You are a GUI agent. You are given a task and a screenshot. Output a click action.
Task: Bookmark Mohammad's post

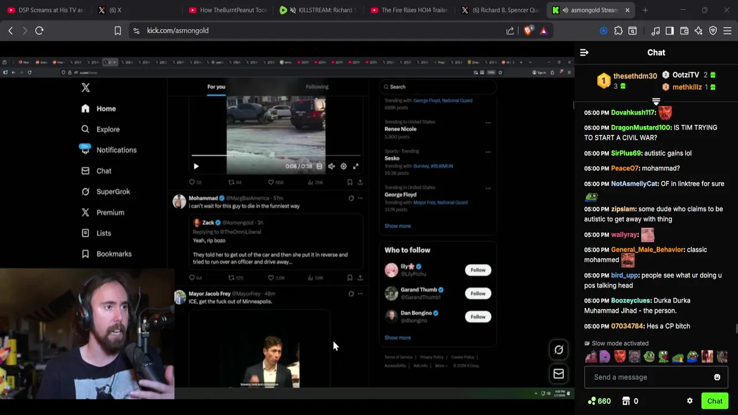tap(349, 278)
